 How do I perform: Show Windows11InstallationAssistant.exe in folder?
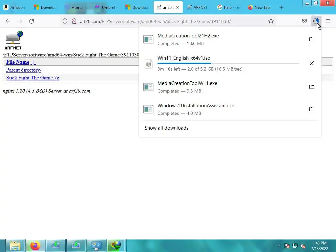coord(312,109)
